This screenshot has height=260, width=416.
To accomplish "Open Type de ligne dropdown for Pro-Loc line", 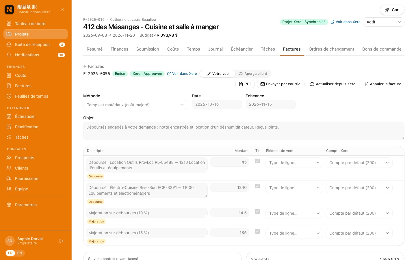I will coord(294,163).
